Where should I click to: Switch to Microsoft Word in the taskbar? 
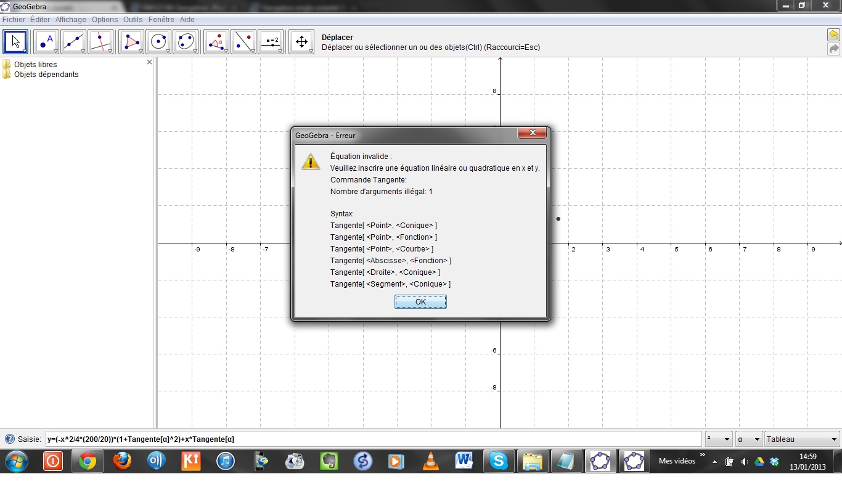(464, 461)
